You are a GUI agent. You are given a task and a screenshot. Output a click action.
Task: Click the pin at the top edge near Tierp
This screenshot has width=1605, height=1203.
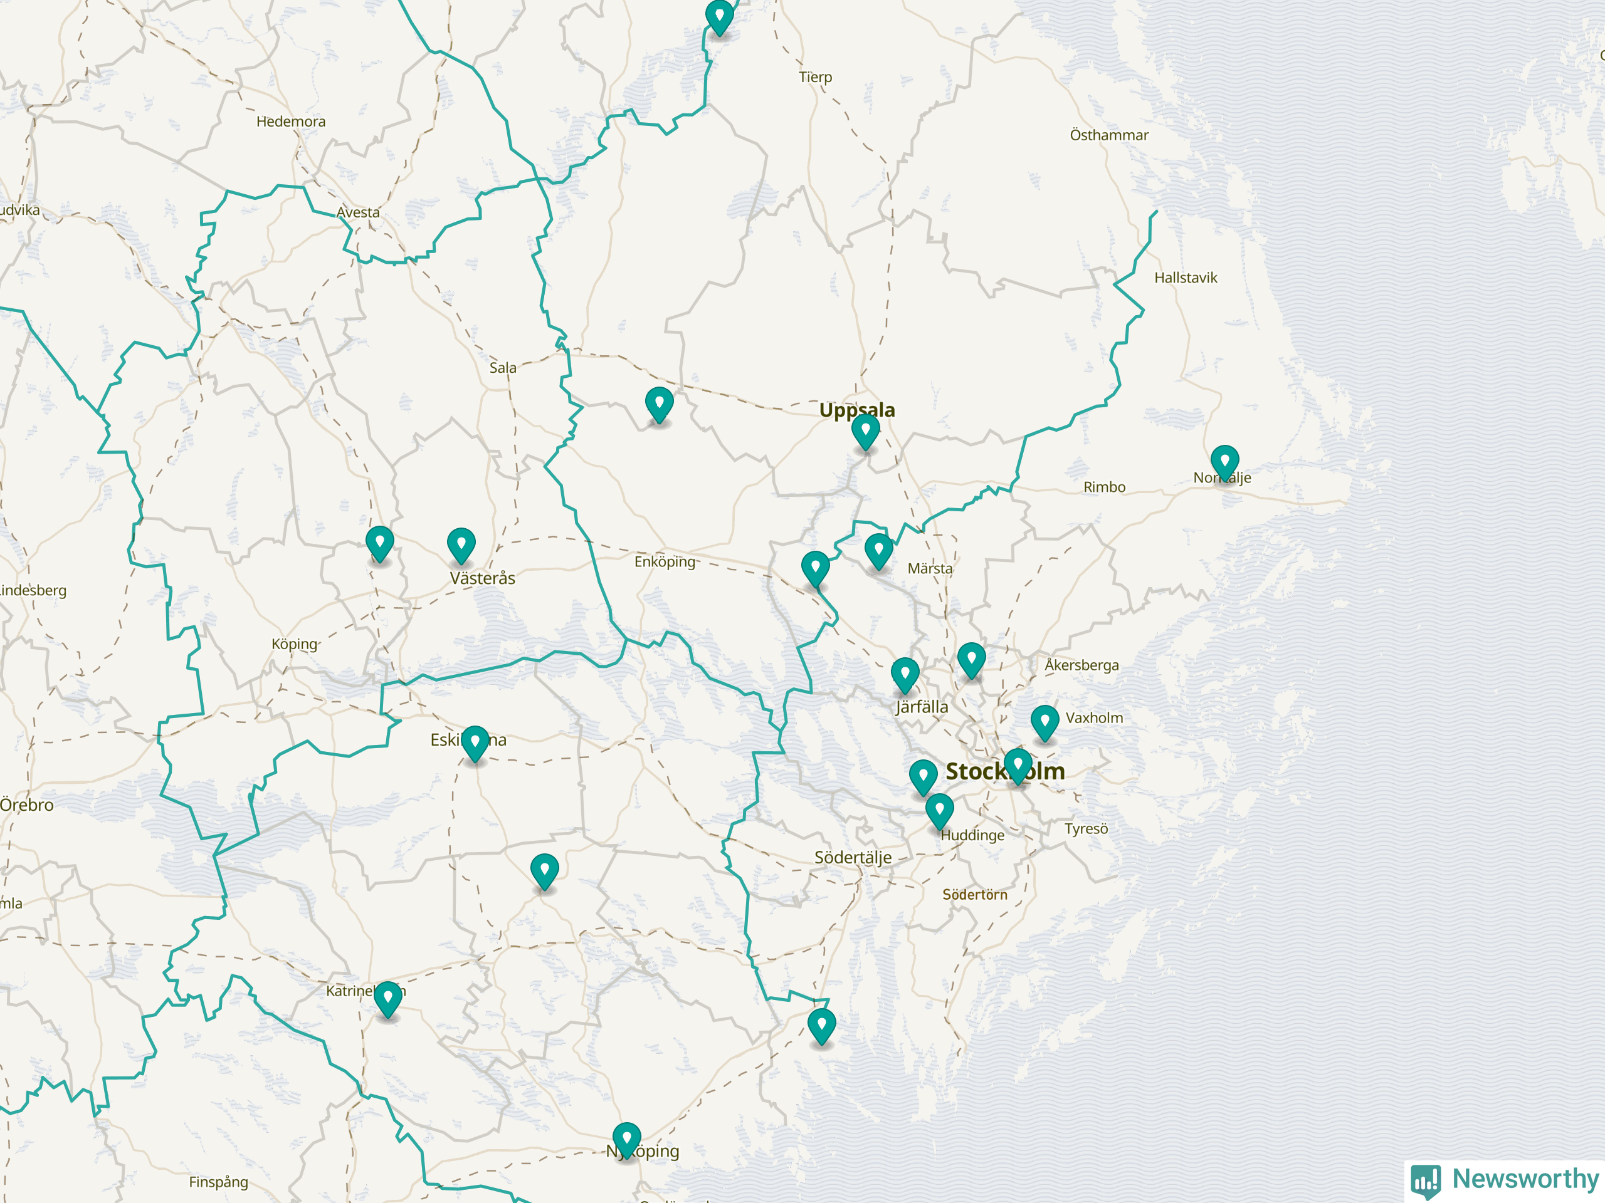point(719,16)
